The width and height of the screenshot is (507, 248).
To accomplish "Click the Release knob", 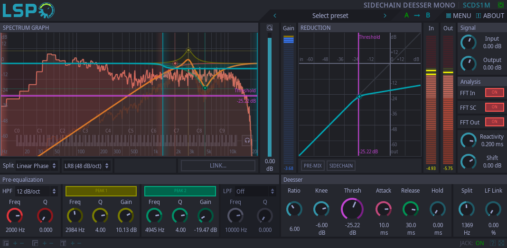I will 411,209.
